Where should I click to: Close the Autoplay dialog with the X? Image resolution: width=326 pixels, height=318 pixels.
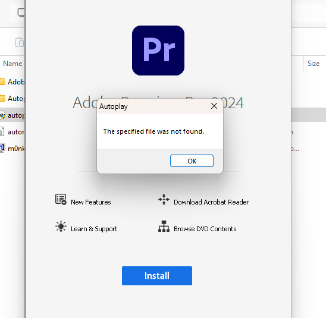[214, 106]
